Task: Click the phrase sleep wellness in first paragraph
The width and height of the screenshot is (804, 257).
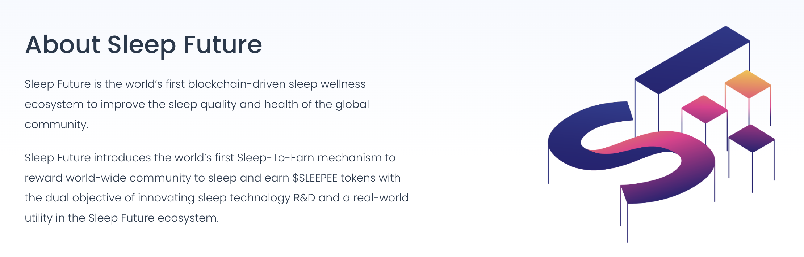Action: pyautogui.click(x=327, y=84)
